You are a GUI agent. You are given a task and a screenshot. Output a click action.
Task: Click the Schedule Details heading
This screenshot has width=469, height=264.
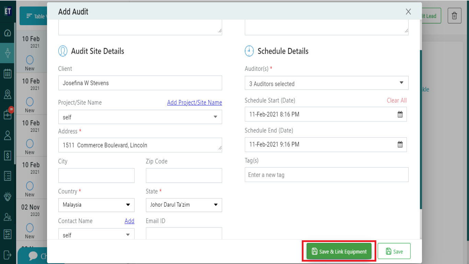click(x=283, y=51)
